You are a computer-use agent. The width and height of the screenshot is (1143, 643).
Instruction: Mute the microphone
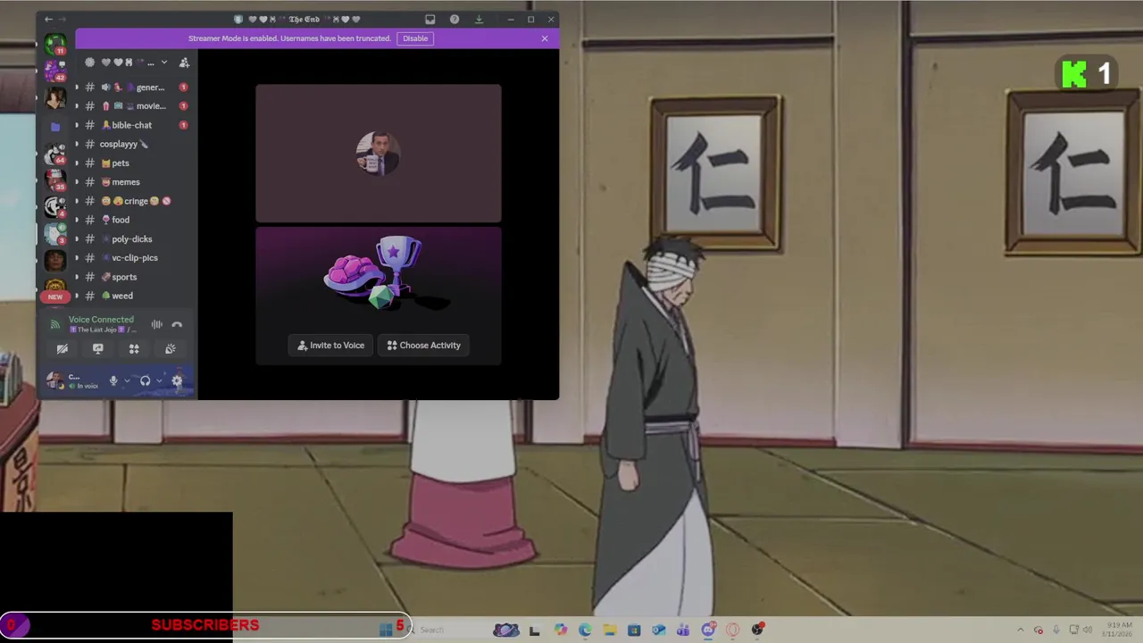point(113,381)
